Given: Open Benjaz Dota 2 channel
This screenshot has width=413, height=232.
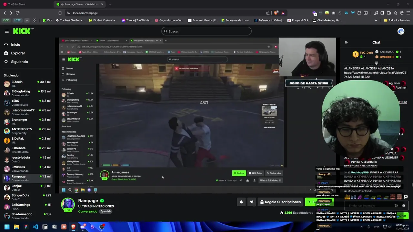Looking at the screenshot, I should [27, 188].
